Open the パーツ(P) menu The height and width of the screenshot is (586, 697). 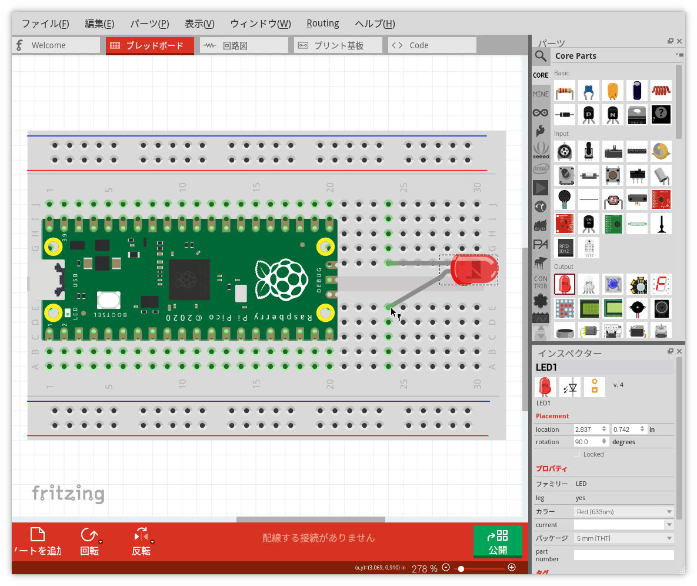coord(149,24)
